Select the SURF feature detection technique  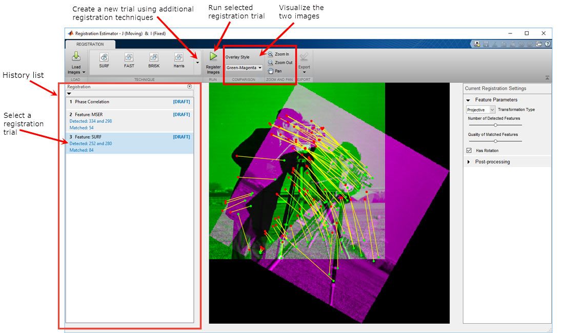(x=103, y=60)
